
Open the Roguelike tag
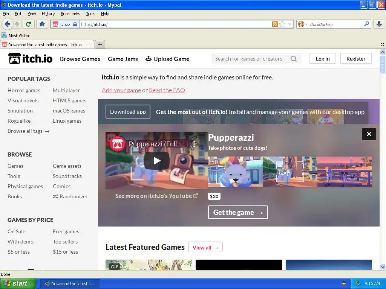[19, 121]
